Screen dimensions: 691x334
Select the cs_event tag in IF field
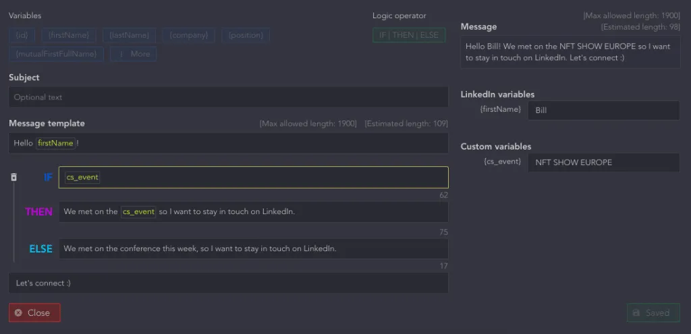(82, 178)
